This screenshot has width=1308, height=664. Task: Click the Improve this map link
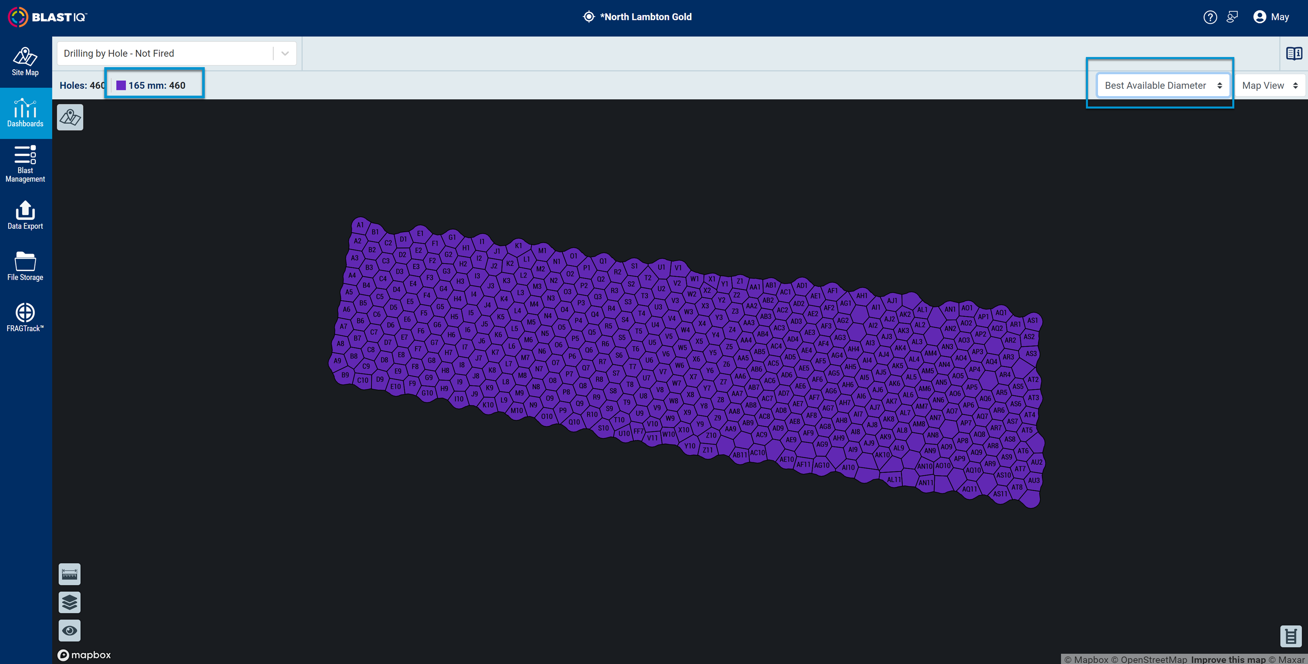(x=1228, y=659)
